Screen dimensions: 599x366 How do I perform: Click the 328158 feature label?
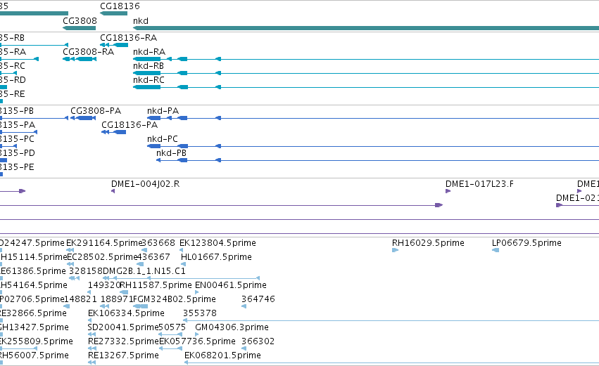click(x=86, y=271)
